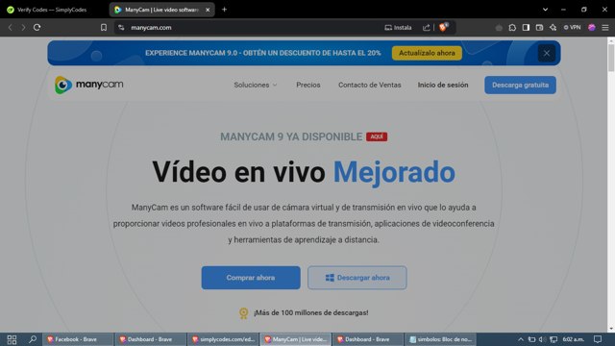The width and height of the screenshot is (615, 346).
Task: Expand the tab search chevron
Action: [x=545, y=10]
